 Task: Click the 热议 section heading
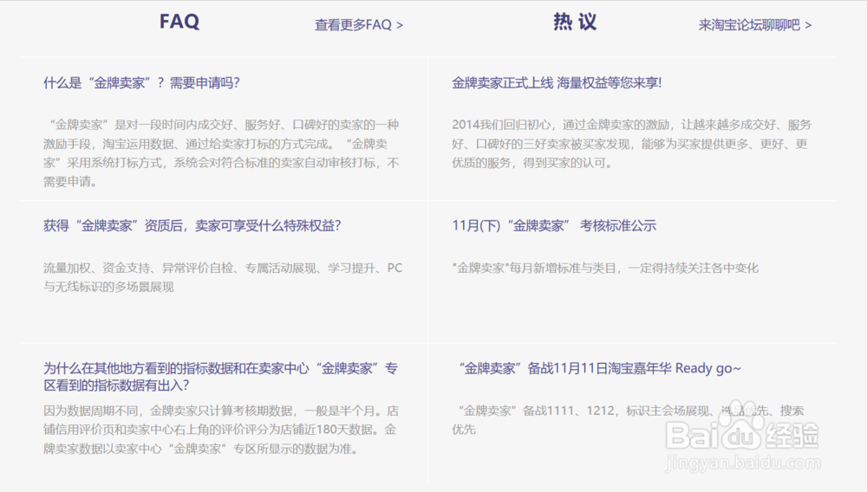[575, 22]
